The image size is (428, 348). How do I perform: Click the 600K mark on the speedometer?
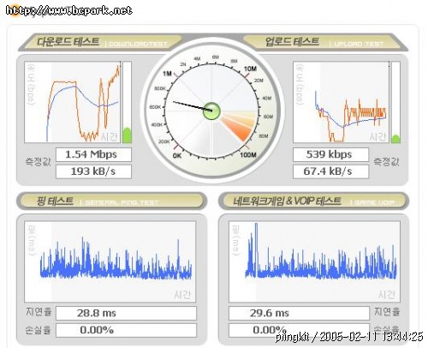[155, 107]
